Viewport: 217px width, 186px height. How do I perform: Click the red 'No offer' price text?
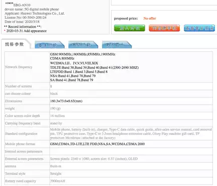pos(150,19)
